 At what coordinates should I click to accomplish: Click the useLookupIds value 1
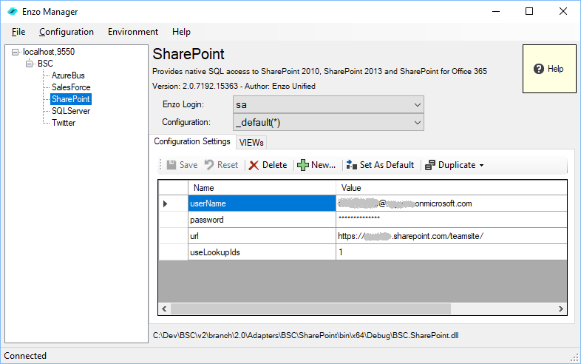point(452,252)
